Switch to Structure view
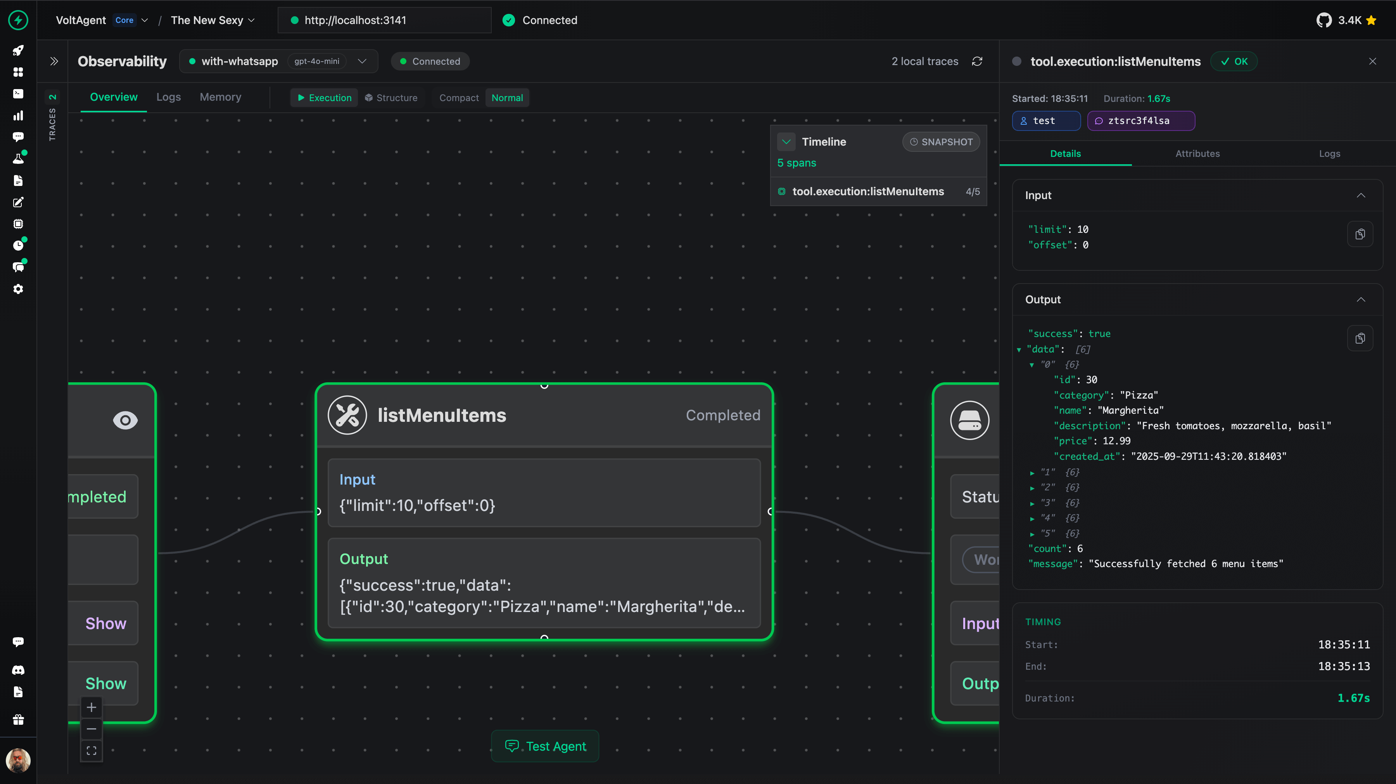The image size is (1396, 784). point(391,98)
